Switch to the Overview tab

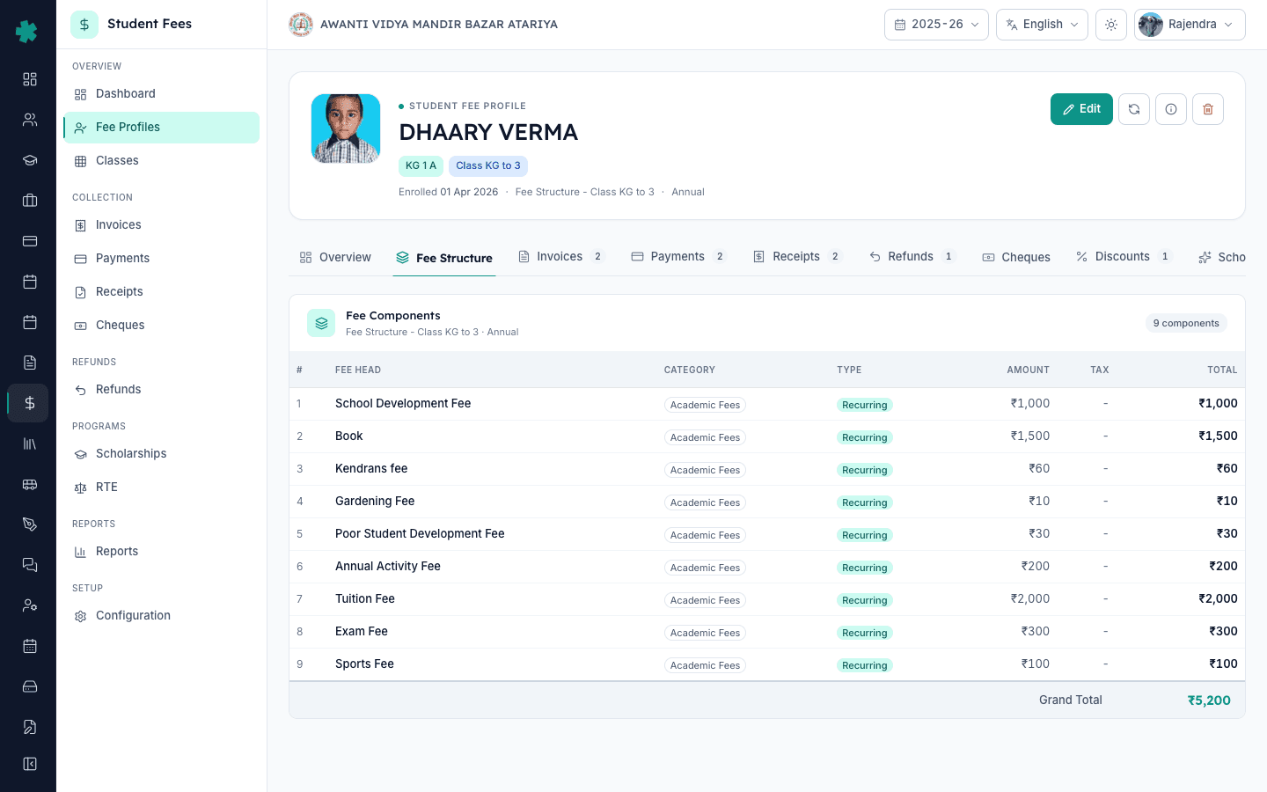[335, 257]
